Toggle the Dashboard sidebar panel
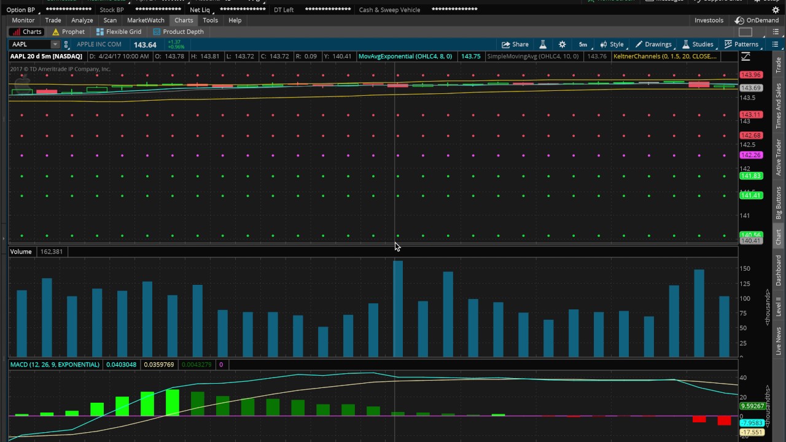This screenshot has height=442, width=786. pyautogui.click(x=779, y=271)
